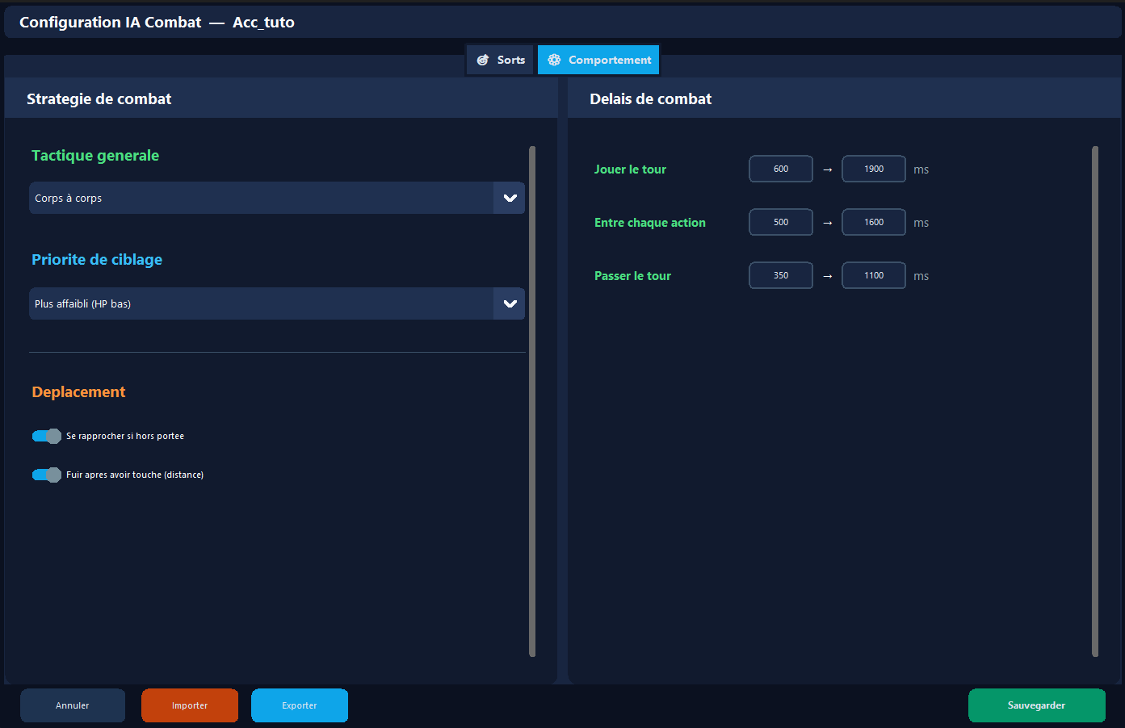1125x728 pixels.
Task: Click the Sauvegarder button
Action: [x=1037, y=705]
